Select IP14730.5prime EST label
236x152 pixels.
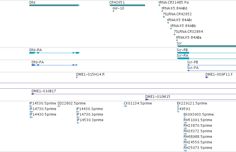pyautogui.click(x=43, y=109)
